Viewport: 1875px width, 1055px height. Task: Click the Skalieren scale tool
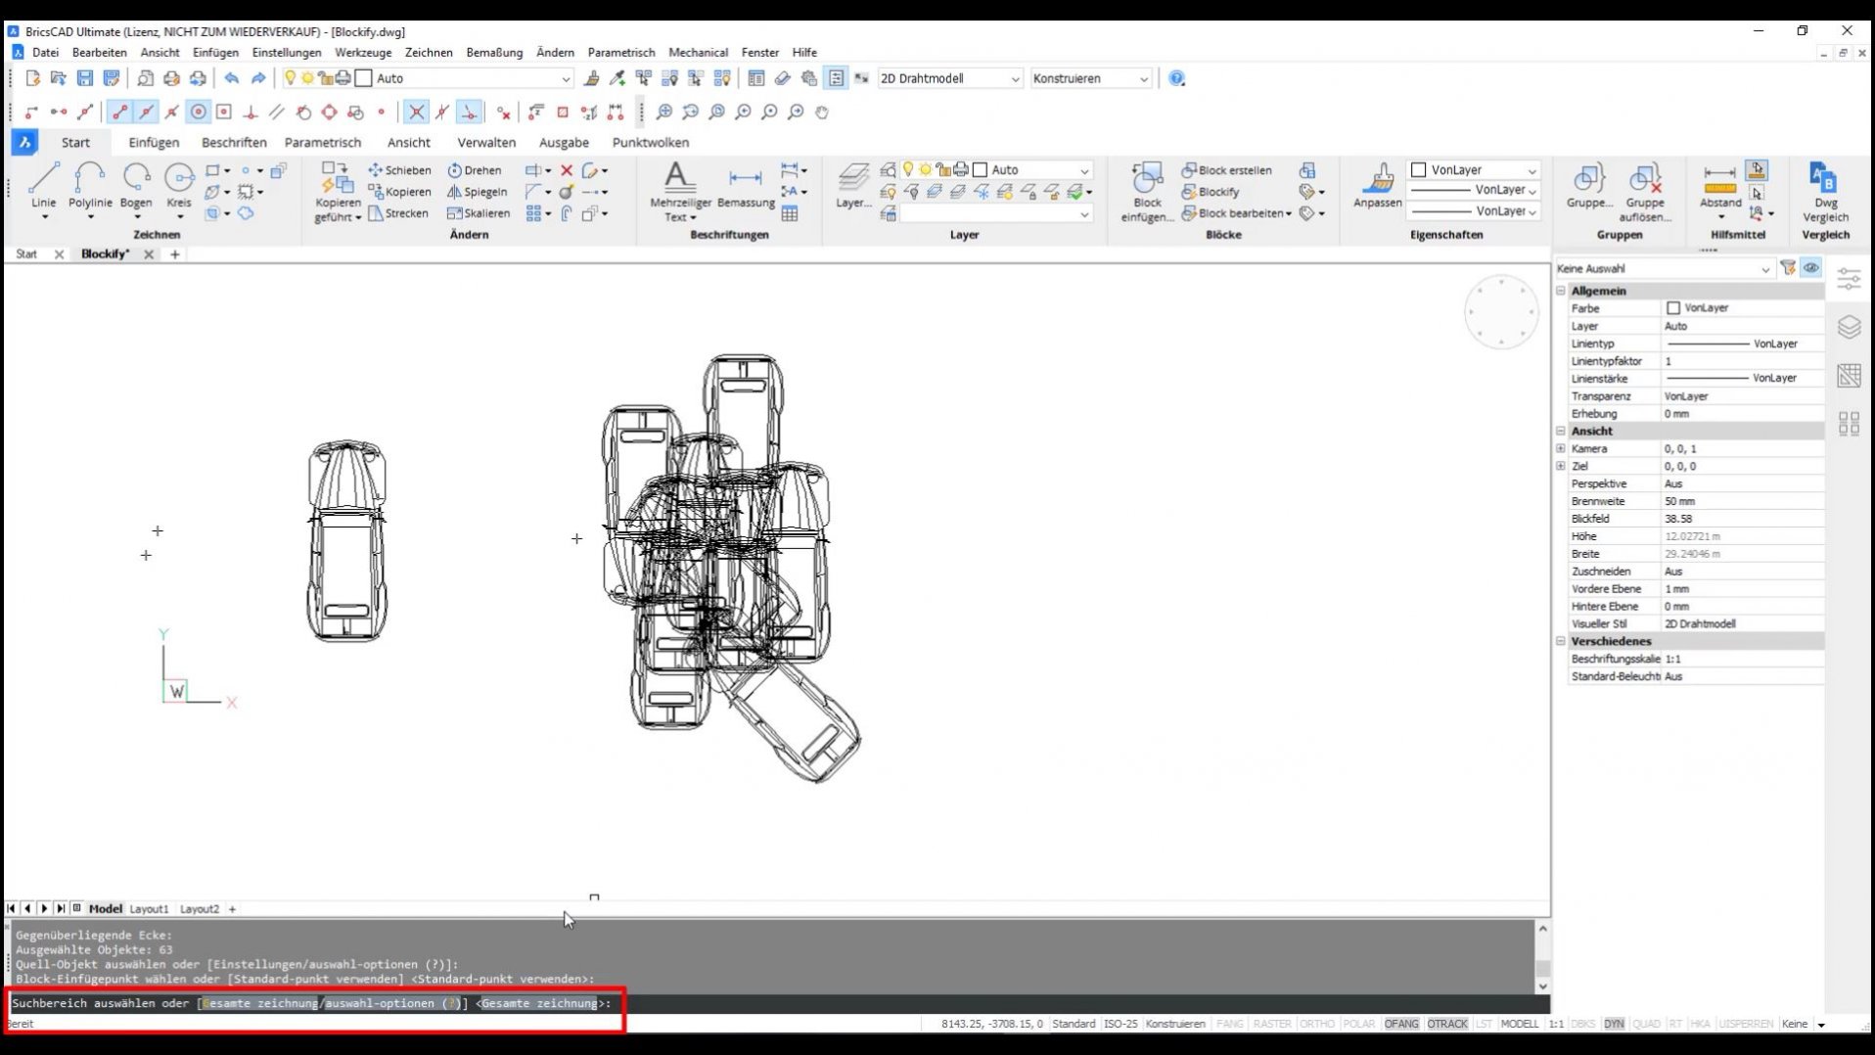479,213
